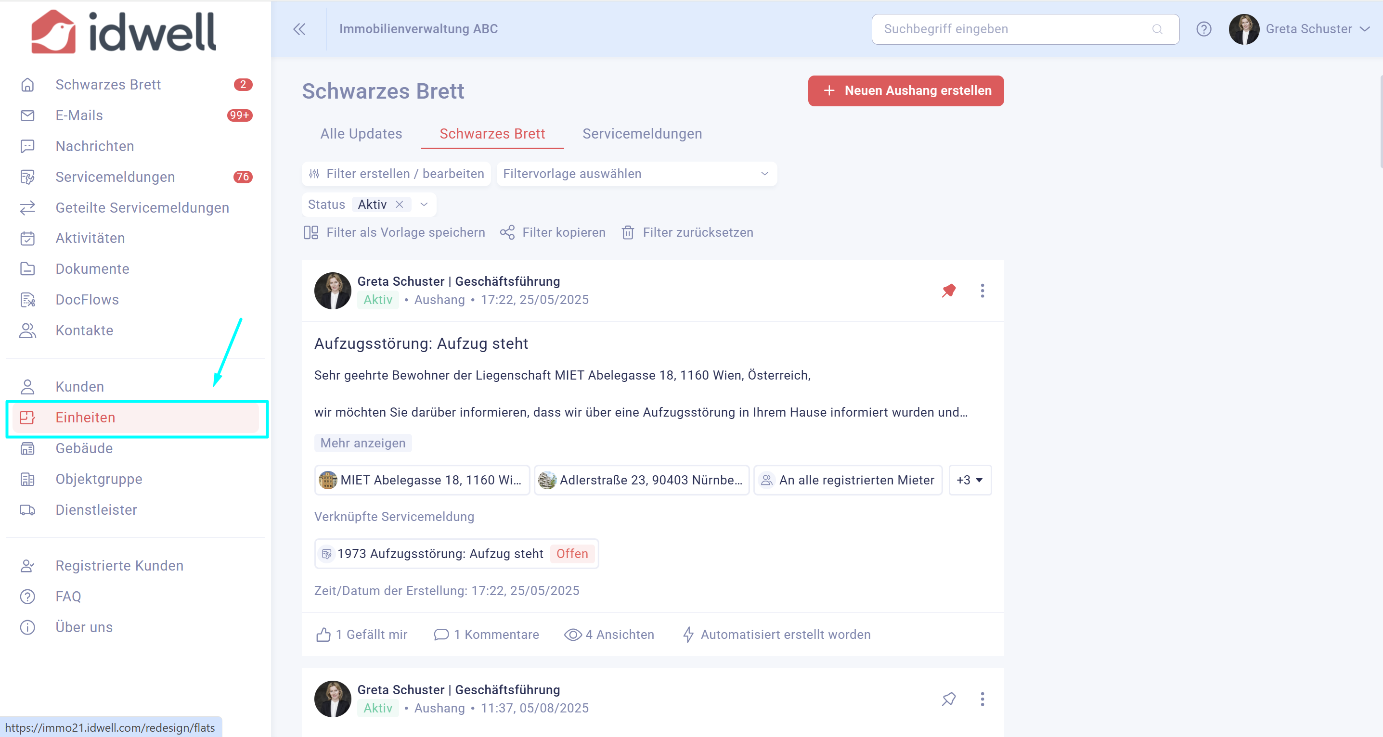The image size is (1383, 737).
Task: Click the 4 Ansichten eye icon
Action: [573, 635]
